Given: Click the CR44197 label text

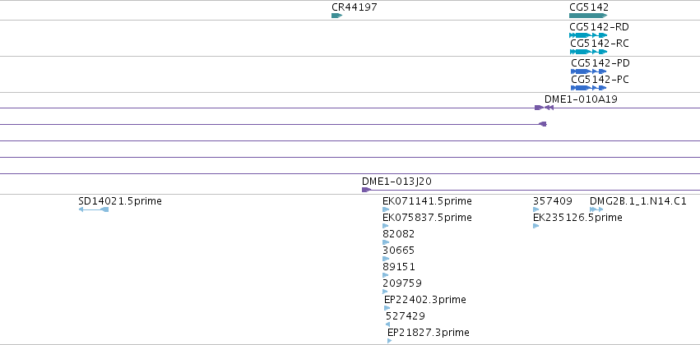Looking at the screenshot, I should [355, 7].
